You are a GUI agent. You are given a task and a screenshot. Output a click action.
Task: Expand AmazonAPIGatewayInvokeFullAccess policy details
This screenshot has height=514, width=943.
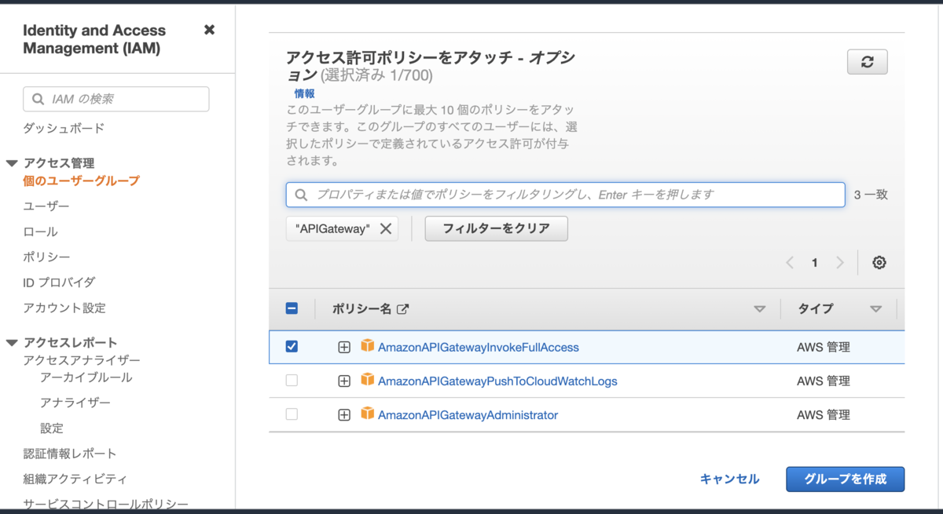tap(344, 348)
